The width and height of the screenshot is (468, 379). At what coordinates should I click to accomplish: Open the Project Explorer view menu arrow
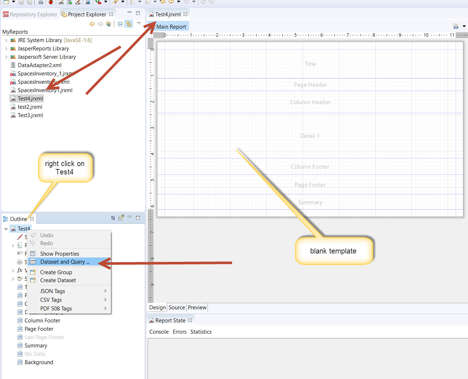pyautogui.click(x=139, y=23)
